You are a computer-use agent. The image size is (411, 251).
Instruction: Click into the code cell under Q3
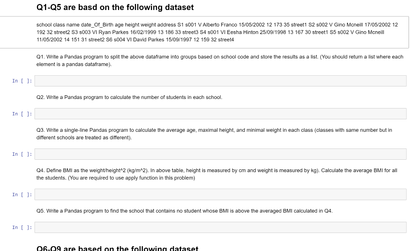(220, 154)
